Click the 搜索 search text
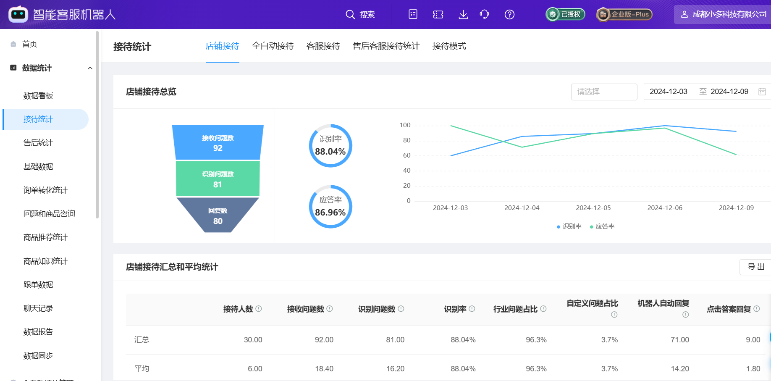The image size is (771, 381). (x=367, y=15)
